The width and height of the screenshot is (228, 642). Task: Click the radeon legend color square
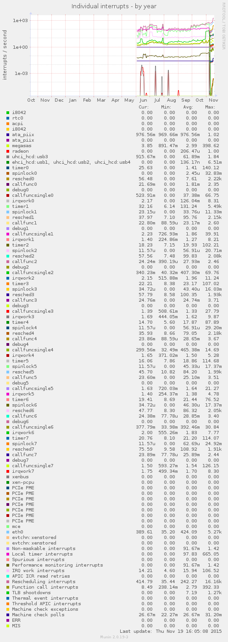[8, 151]
